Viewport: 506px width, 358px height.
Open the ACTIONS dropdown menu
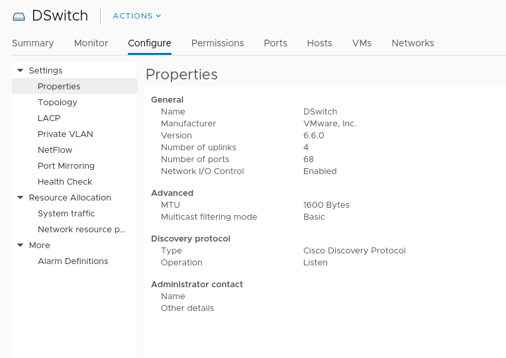137,16
